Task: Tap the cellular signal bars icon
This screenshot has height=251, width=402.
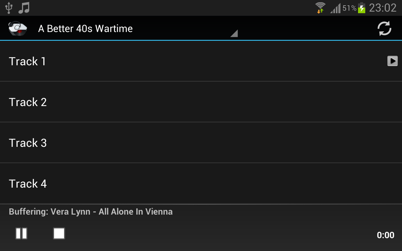Action: (335, 8)
